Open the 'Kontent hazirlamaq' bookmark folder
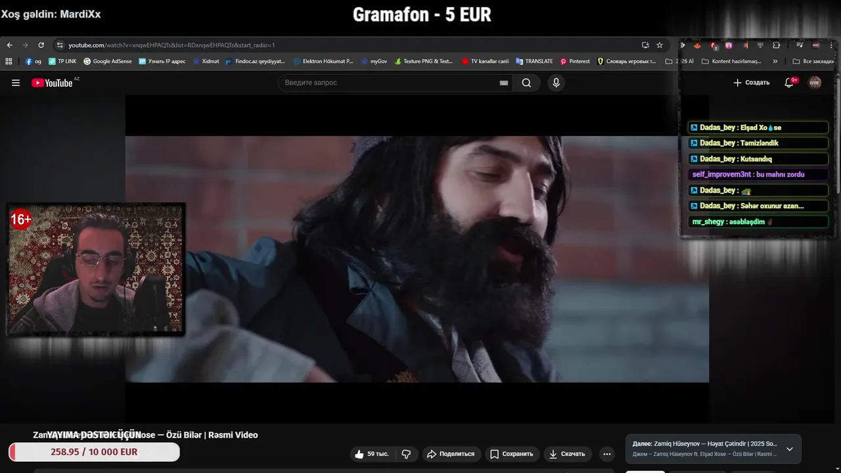 731,61
